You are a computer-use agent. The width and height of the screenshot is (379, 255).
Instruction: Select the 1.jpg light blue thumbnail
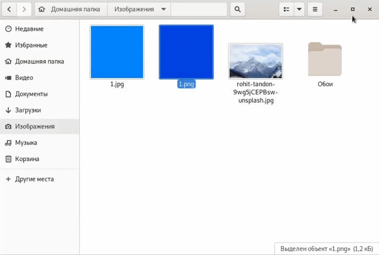pyautogui.click(x=117, y=52)
